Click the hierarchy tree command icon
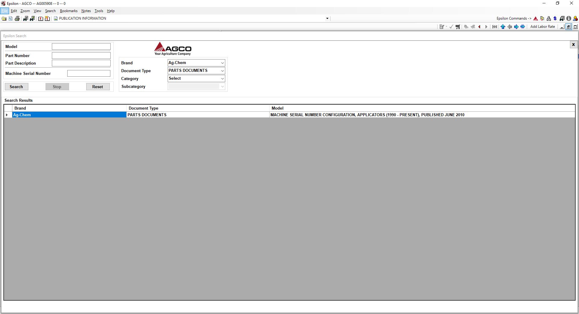The width and height of the screenshot is (579, 314). [x=549, y=18]
